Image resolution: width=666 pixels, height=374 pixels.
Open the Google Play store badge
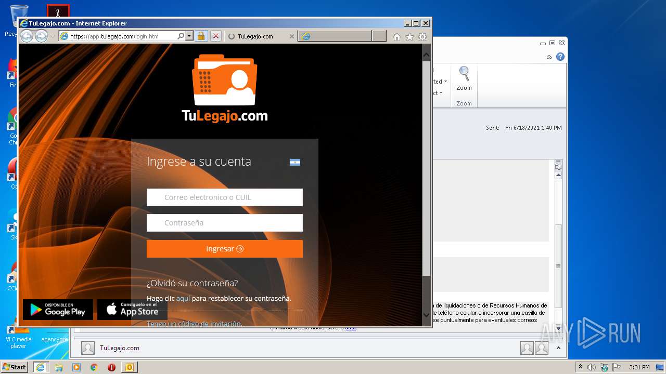click(58, 310)
